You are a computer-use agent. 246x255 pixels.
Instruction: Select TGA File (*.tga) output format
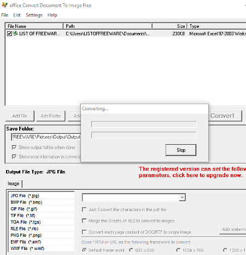click(x=42, y=222)
